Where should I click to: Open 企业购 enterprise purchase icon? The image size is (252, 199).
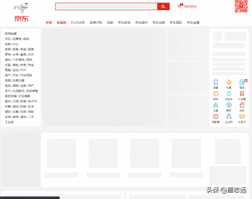point(229,117)
